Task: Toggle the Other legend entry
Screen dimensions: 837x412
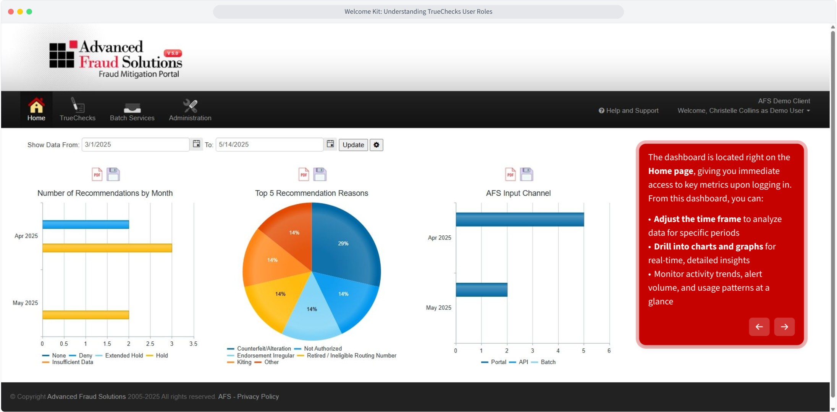Action: click(x=267, y=362)
